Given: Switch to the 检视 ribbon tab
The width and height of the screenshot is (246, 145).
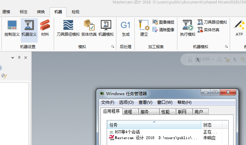Looking at the screenshot, I should coord(76,12).
